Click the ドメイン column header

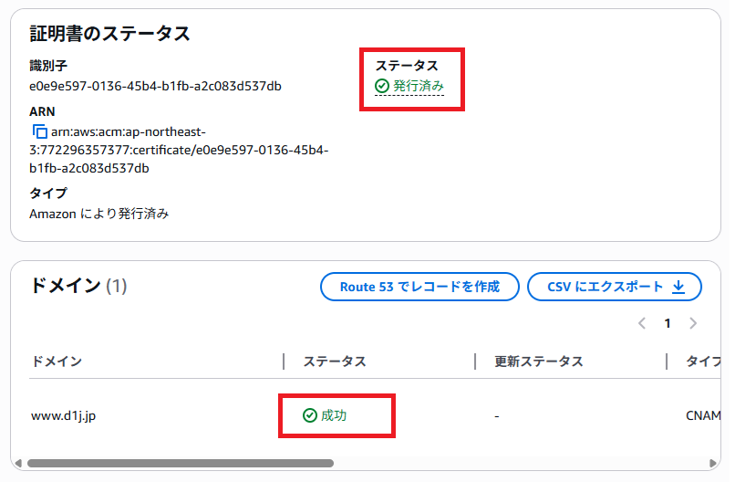click(57, 361)
